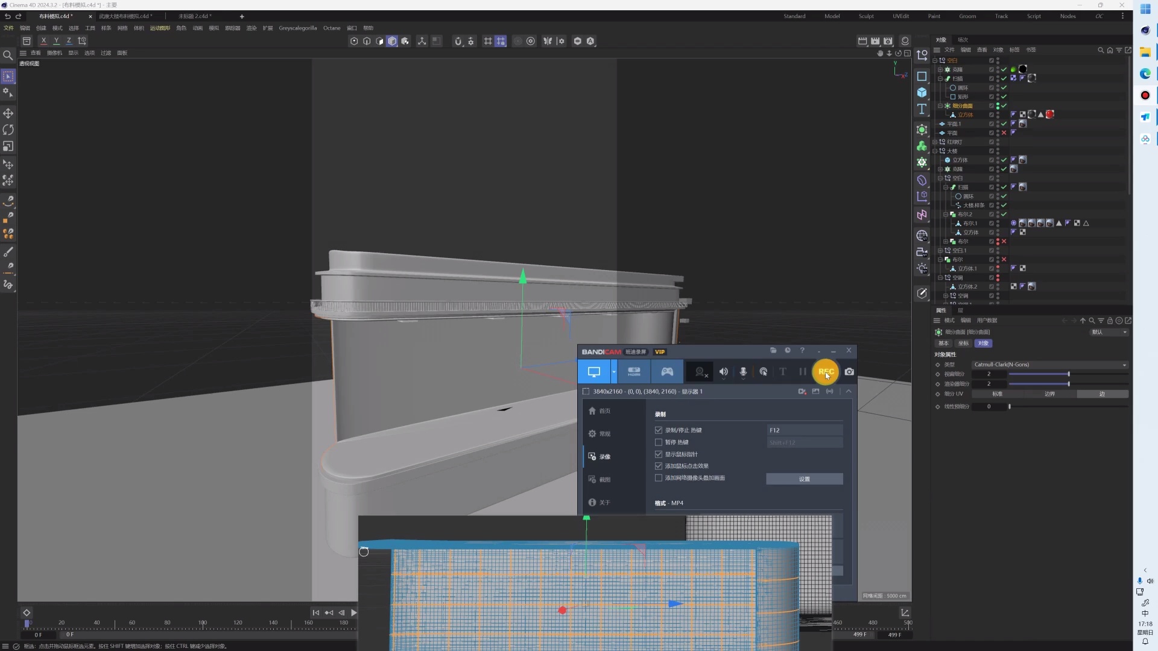Activate the Move tool in the left toolbar
Screen dimensions: 1158x651
pyautogui.click(x=8, y=113)
